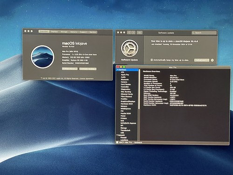Screen dimensions: 233x175
Task: Select Ethernet Cards in the sidebar
Action: [x=127, y=94]
